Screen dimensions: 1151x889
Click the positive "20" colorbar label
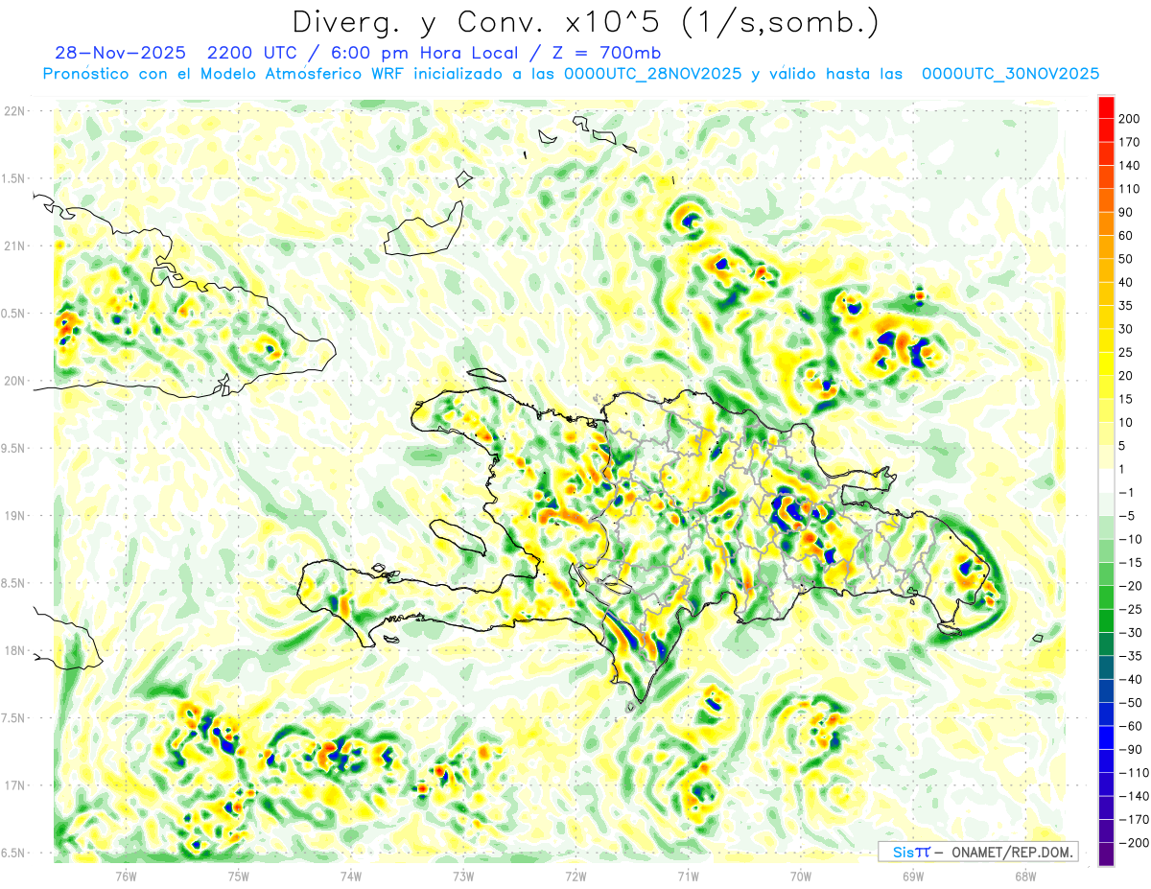pos(1126,376)
